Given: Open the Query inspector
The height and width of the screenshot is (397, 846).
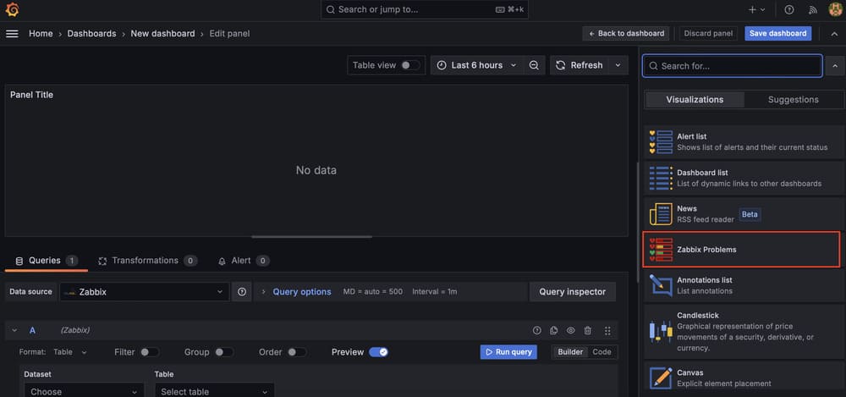Looking at the screenshot, I should pos(573,292).
